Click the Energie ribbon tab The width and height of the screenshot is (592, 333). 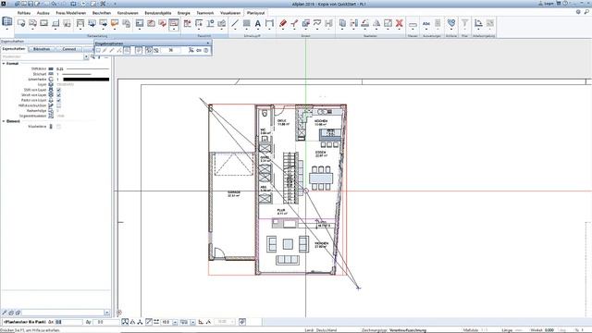pos(184,13)
